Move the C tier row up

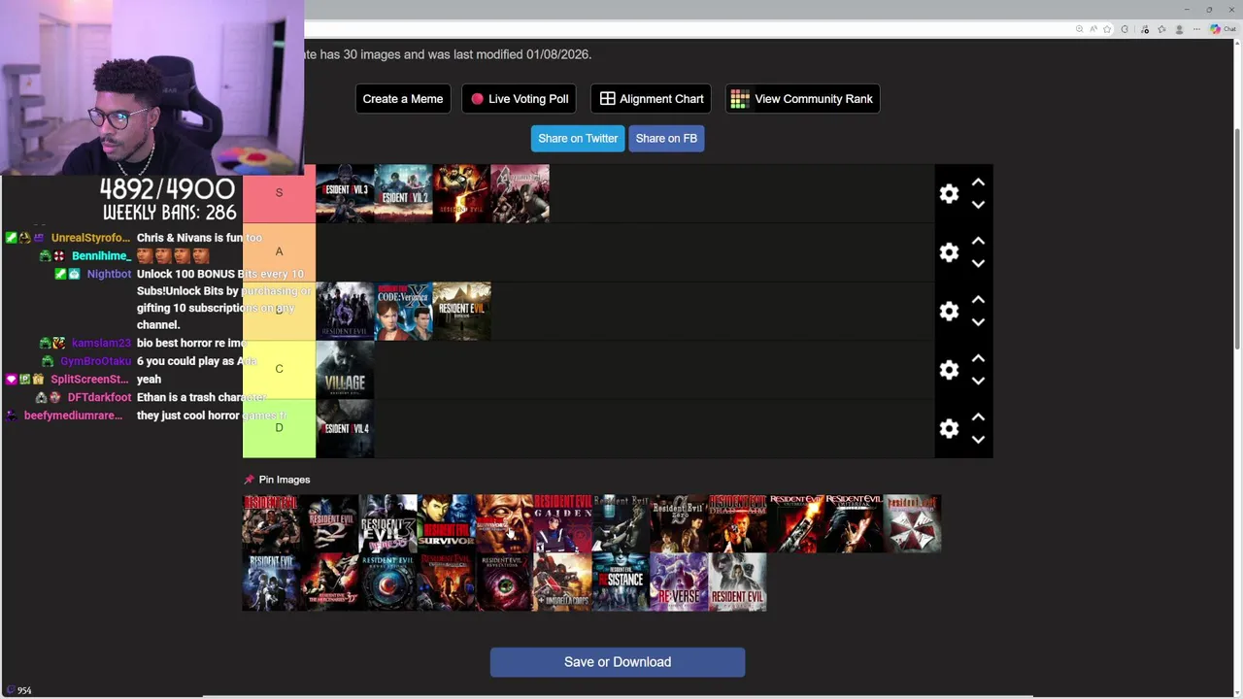[978, 358]
